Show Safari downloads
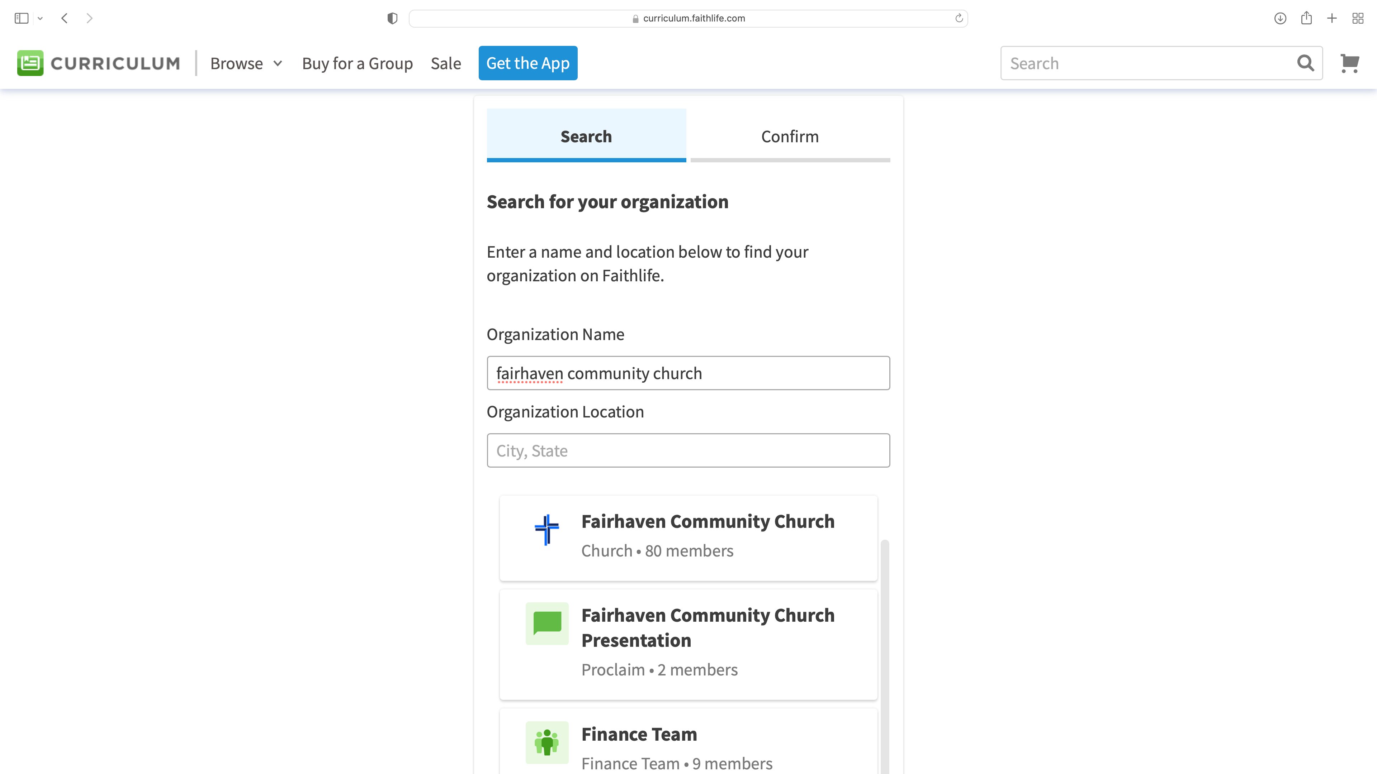1377x774 pixels. [1280, 18]
